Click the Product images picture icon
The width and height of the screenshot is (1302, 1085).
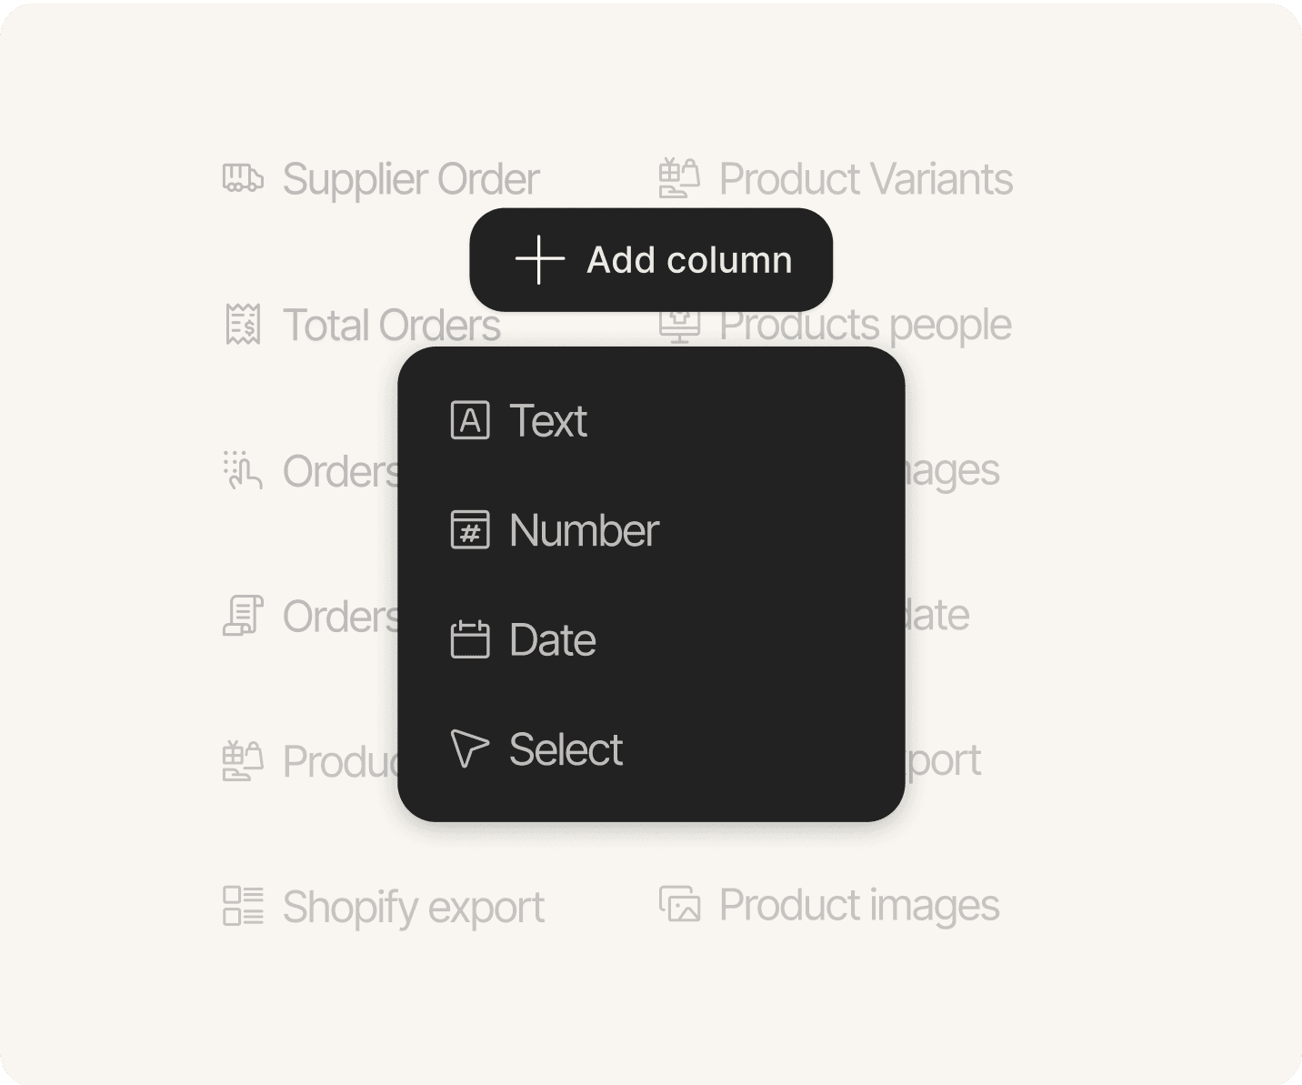tap(679, 905)
